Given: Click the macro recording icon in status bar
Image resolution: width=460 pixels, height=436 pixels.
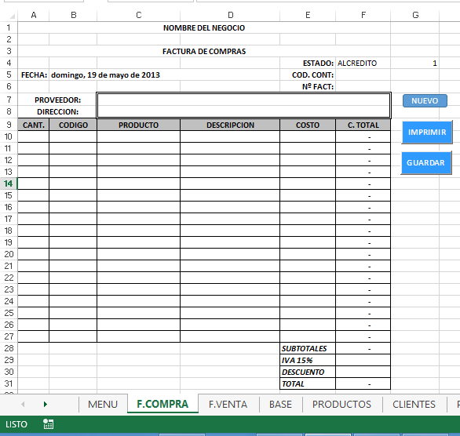Looking at the screenshot, I should pos(48,424).
